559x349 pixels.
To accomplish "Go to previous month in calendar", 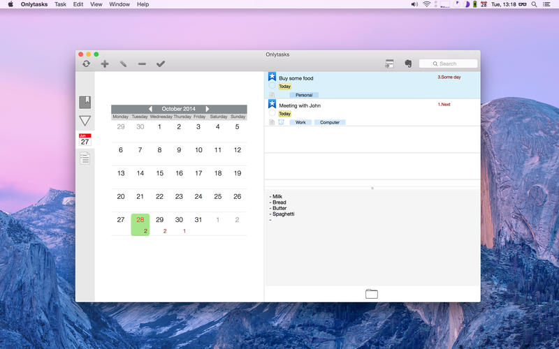I will tap(150, 109).
